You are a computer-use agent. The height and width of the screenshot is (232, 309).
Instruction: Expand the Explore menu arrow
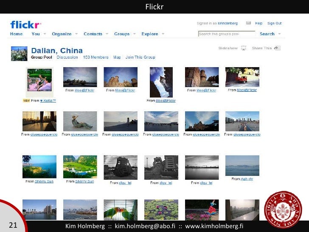[x=163, y=34]
